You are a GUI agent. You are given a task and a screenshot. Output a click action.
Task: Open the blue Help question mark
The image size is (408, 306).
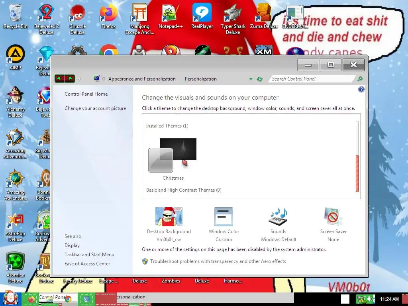361,90
